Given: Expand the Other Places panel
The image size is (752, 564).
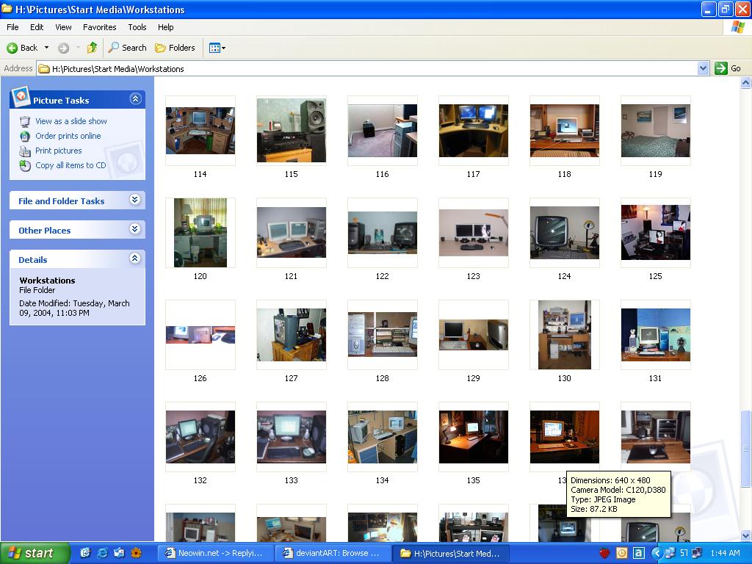Looking at the screenshot, I should [135, 229].
